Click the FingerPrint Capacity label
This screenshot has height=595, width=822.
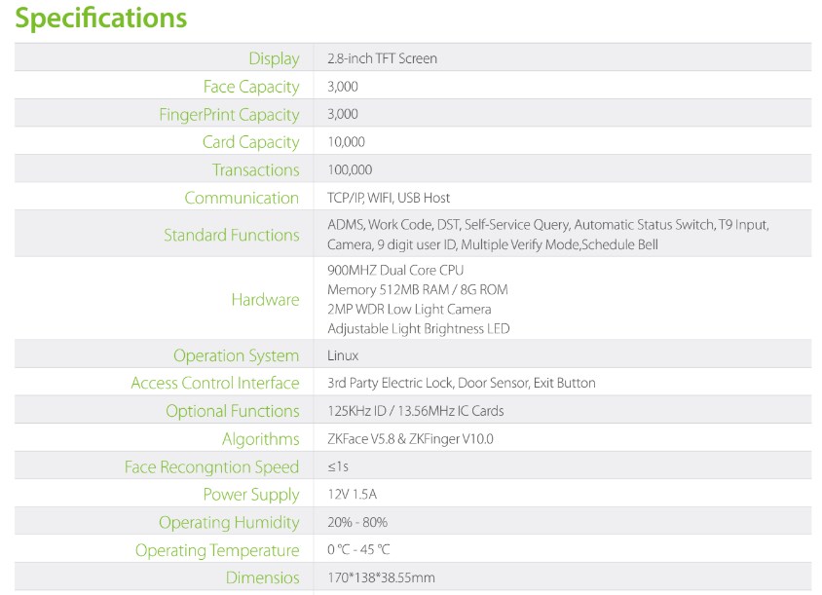click(x=229, y=115)
